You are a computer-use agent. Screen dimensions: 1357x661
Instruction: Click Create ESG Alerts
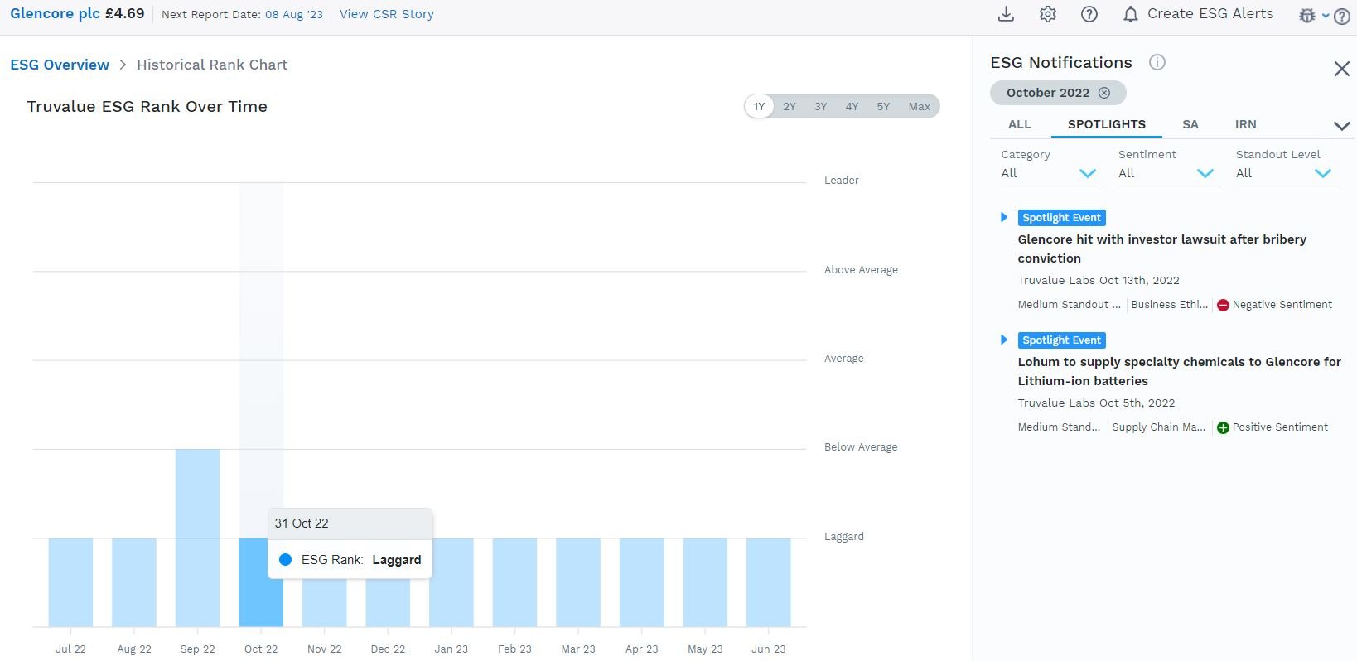point(1210,13)
